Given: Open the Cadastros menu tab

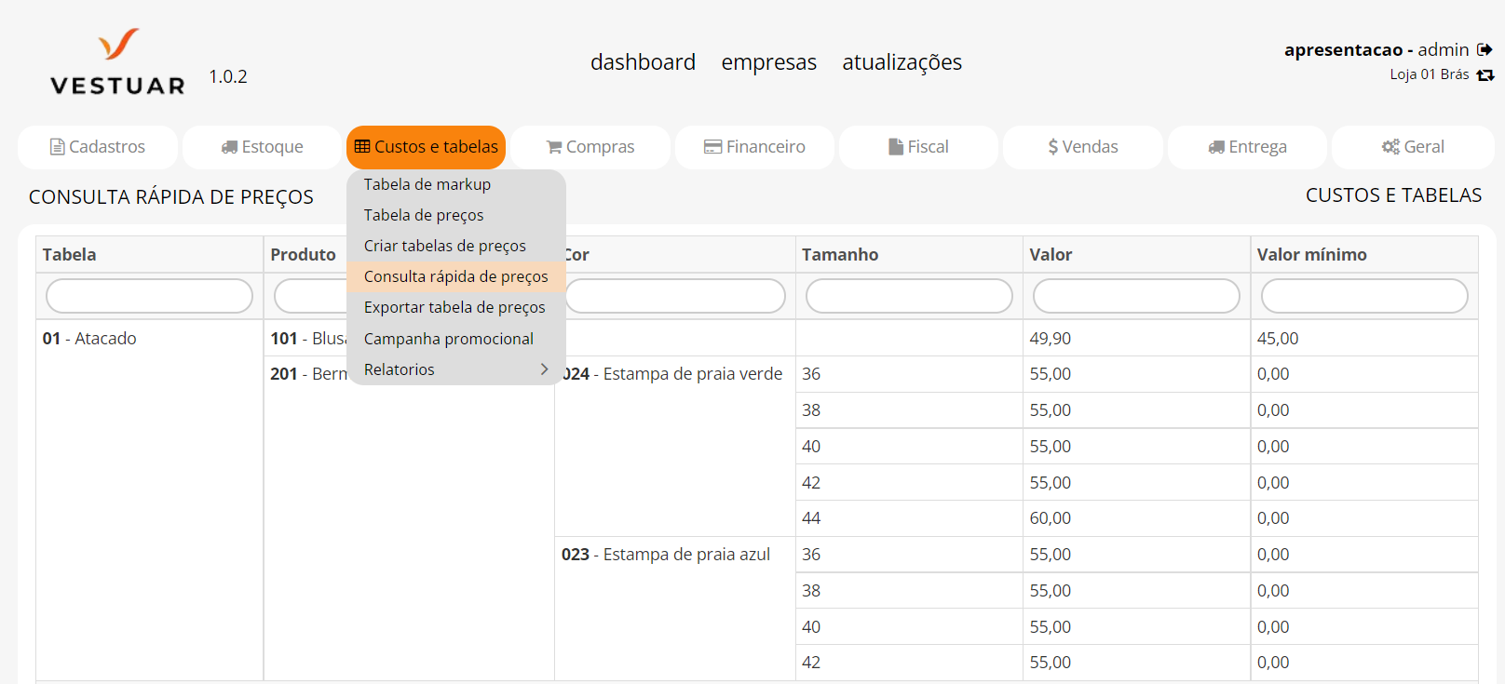Looking at the screenshot, I should coord(98,147).
